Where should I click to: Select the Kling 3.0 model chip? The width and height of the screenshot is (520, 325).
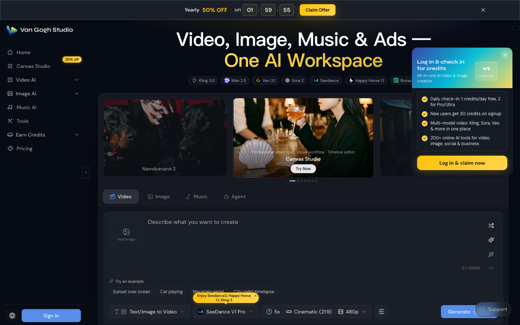(x=203, y=81)
